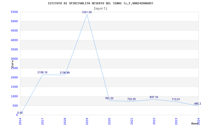Select the 2020 x-axis year label
This screenshot has height=126, width=201.
109,121
